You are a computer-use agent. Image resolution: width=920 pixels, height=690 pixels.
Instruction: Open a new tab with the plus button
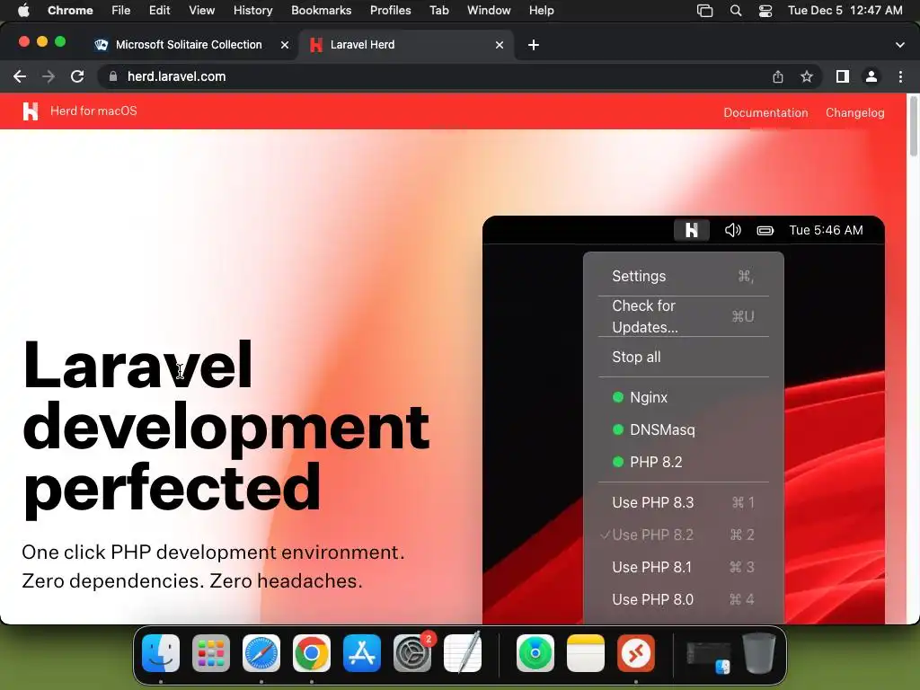click(534, 45)
